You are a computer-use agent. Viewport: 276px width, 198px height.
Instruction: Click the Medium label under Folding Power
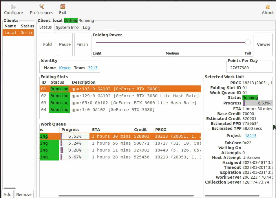(172, 53)
